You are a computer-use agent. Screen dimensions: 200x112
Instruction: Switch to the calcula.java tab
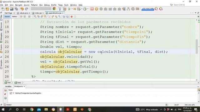(24, 13)
